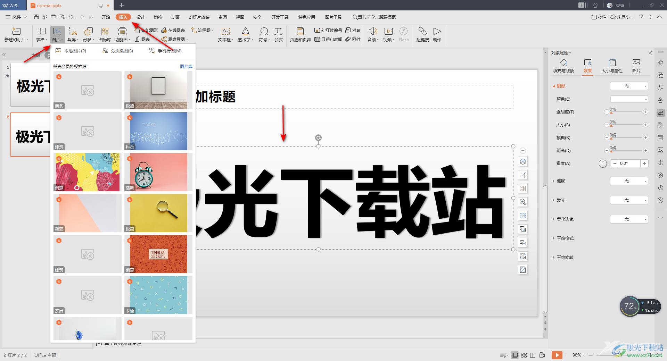Open the Picture Library (图片库) link
Screen dimensions: 667x361
click(x=186, y=66)
